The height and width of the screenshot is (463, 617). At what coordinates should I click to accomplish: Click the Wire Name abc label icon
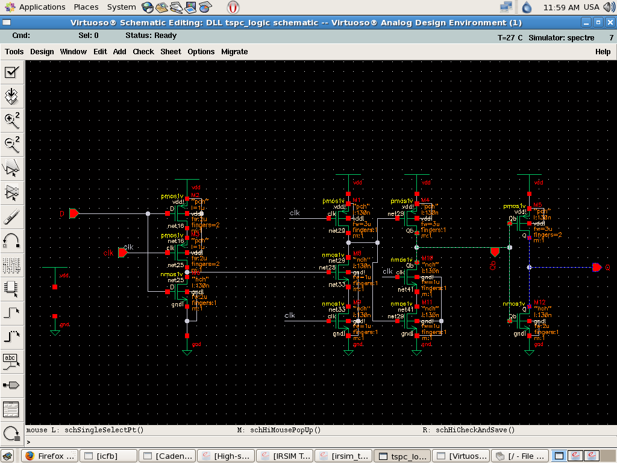click(x=12, y=361)
